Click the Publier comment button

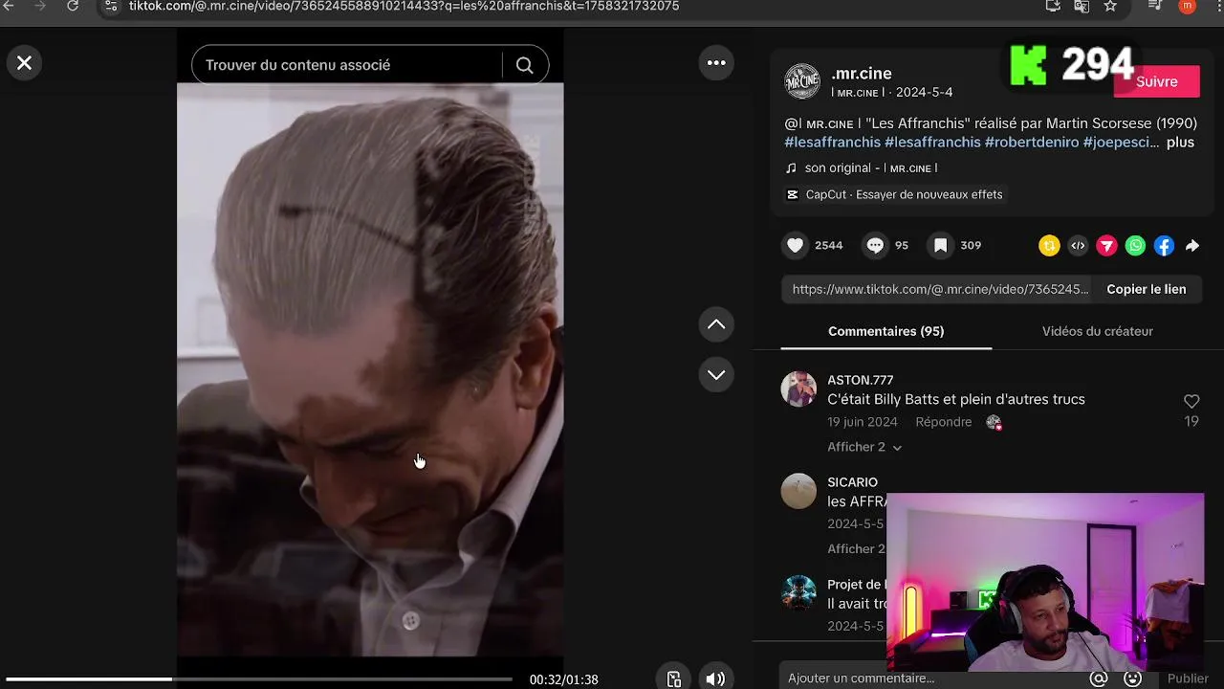pos(1188,678)
